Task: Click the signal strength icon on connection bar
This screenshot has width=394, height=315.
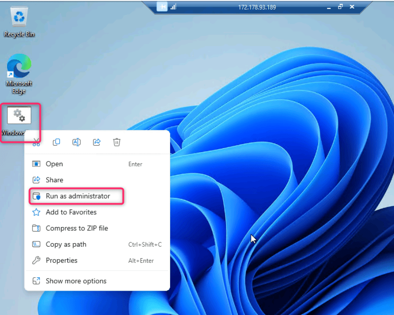Action: pyautogui.click(x=173, y=7)
